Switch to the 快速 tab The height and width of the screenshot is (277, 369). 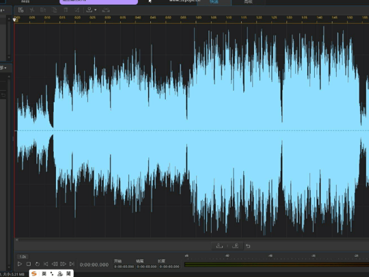(x=214, y=2)
